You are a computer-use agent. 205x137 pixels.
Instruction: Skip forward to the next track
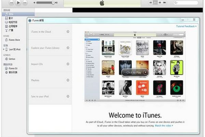tap(25, 3)
